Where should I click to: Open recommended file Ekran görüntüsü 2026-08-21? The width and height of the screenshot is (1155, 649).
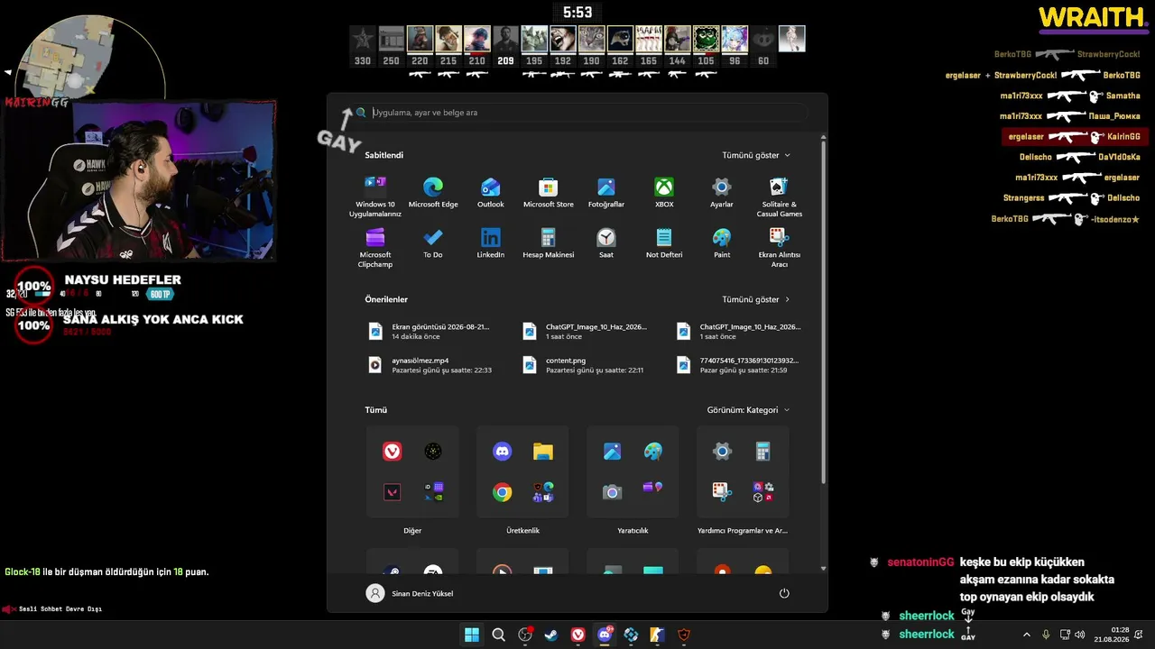pyautogui.click(x=430, y=331)
